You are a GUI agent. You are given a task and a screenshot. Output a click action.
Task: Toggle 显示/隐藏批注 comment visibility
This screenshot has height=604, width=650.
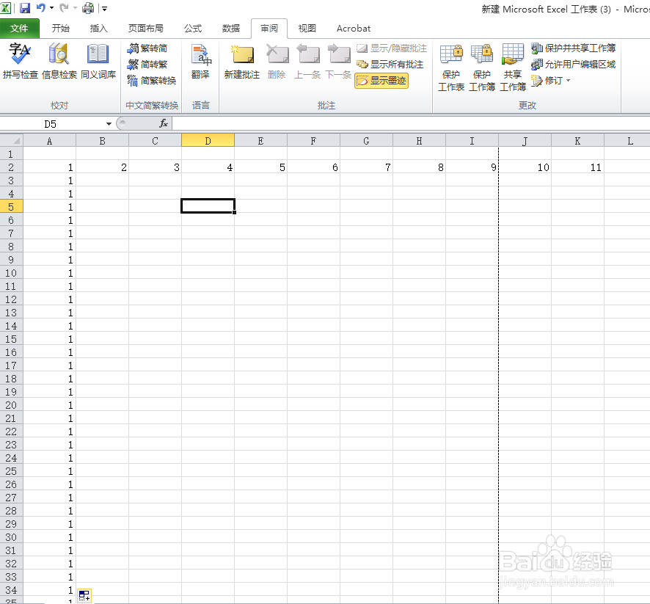(x=389, y=48)
